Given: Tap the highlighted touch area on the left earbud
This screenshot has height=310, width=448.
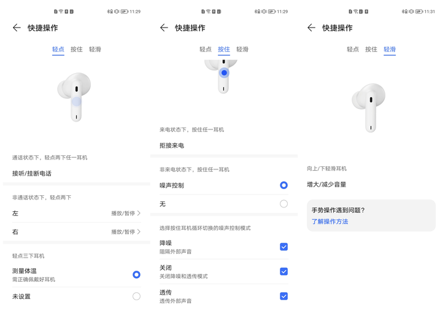Looking at the screenshot, I should pyautogui.click(x=76, y=102).
